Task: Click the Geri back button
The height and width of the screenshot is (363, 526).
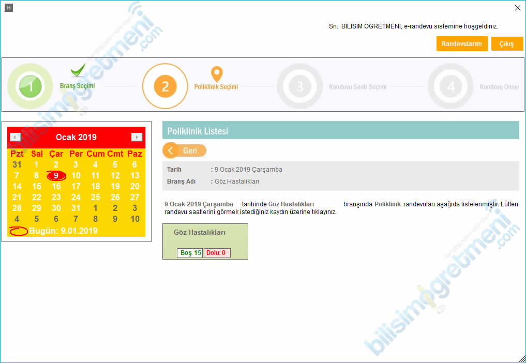Action: (x=185, y=150)
